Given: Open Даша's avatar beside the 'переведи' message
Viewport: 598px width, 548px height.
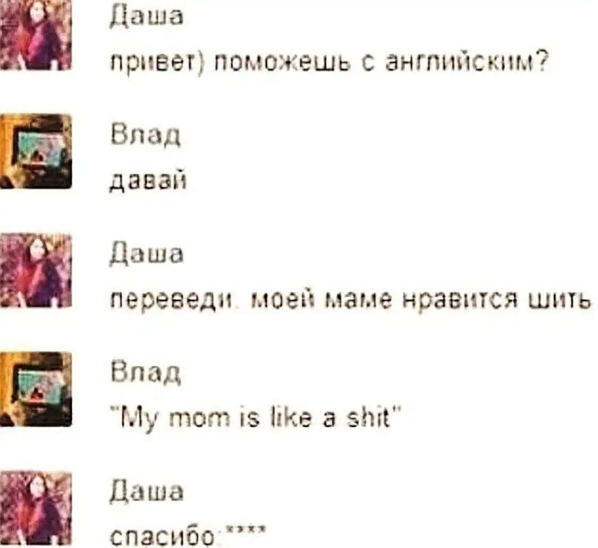Looking at the screenshot, I should pyautogui.click(x=36, y=271).
